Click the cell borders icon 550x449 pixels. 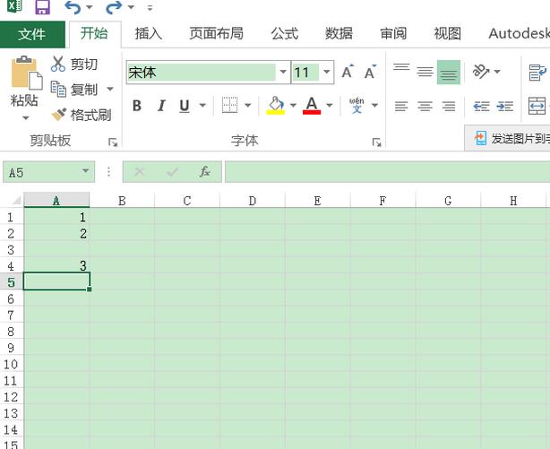(229, 105)
